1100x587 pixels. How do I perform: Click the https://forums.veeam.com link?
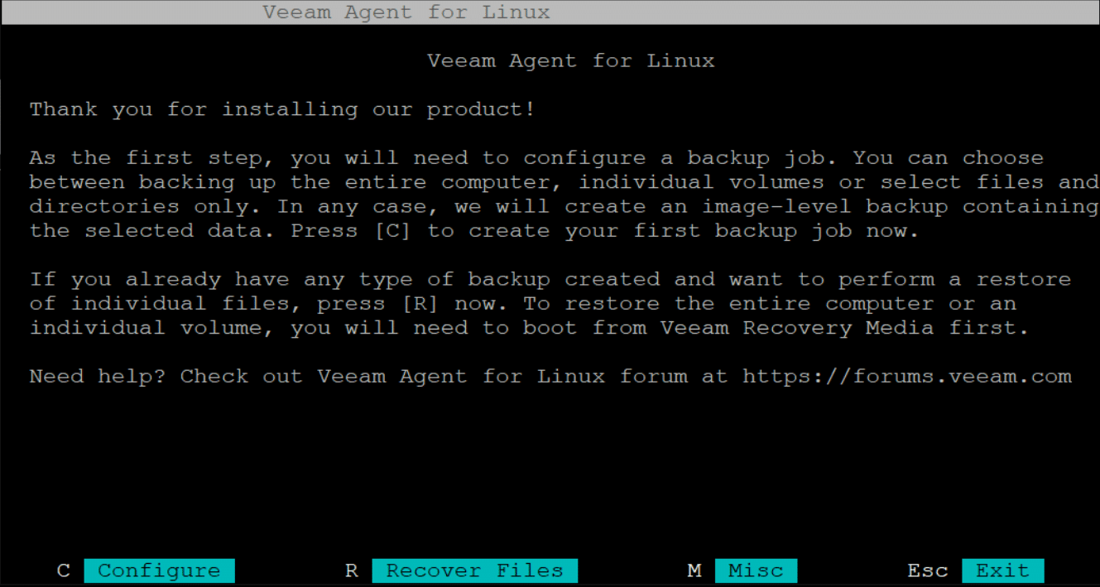pos(907,377)
